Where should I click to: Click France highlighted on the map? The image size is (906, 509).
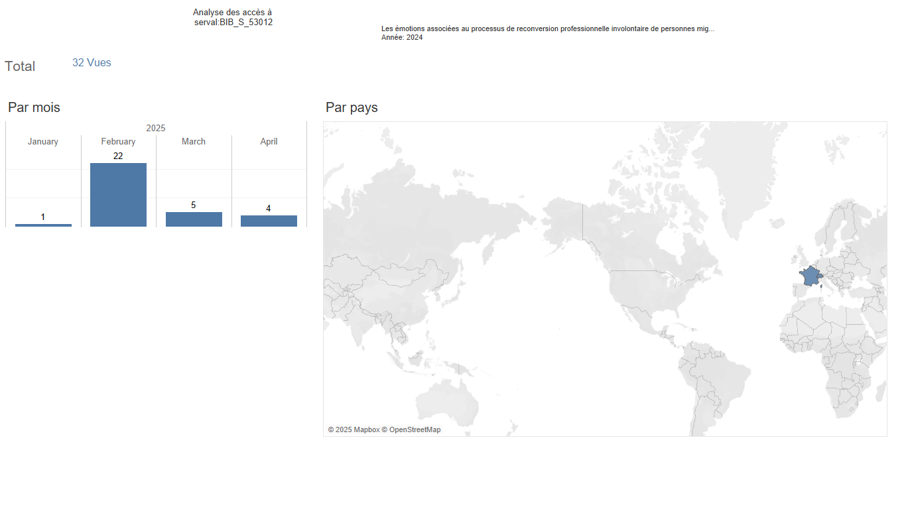[809, 276]
